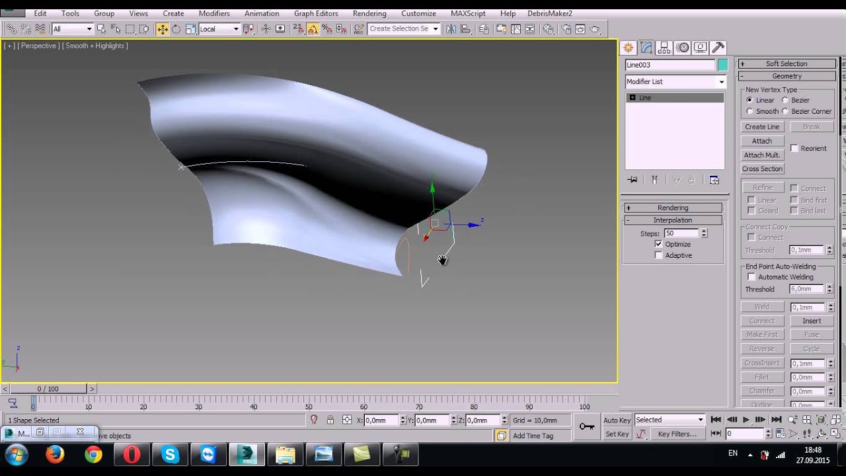Toggle Percent Snap in toolbar
846x476 pixels.
[327, 29]
